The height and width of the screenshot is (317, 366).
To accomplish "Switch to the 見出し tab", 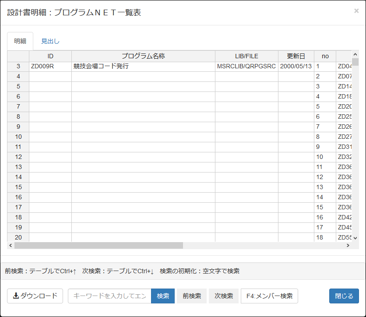I will pos(50,41).
